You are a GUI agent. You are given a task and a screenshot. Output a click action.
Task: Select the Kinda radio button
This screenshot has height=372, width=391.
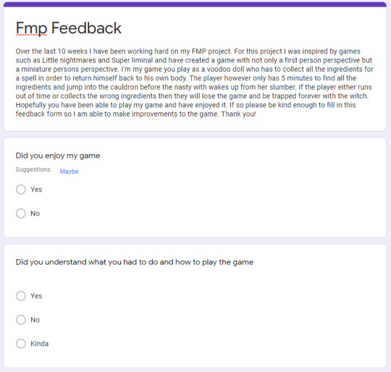pyautogui.click(x=21, y=343)
